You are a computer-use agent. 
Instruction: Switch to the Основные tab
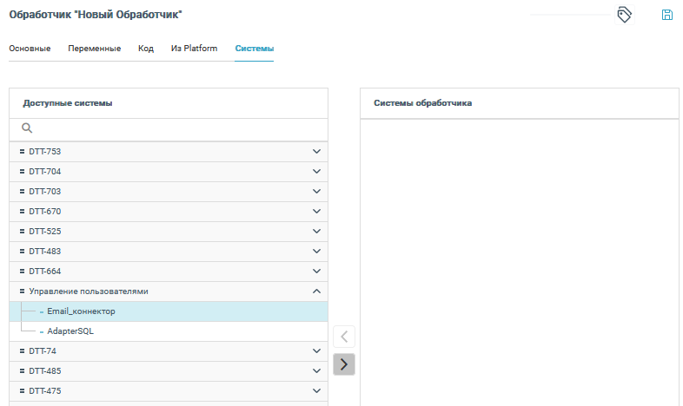tap(30, 49)
